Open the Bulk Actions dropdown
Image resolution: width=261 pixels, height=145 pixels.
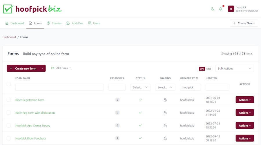pos(234,68)
